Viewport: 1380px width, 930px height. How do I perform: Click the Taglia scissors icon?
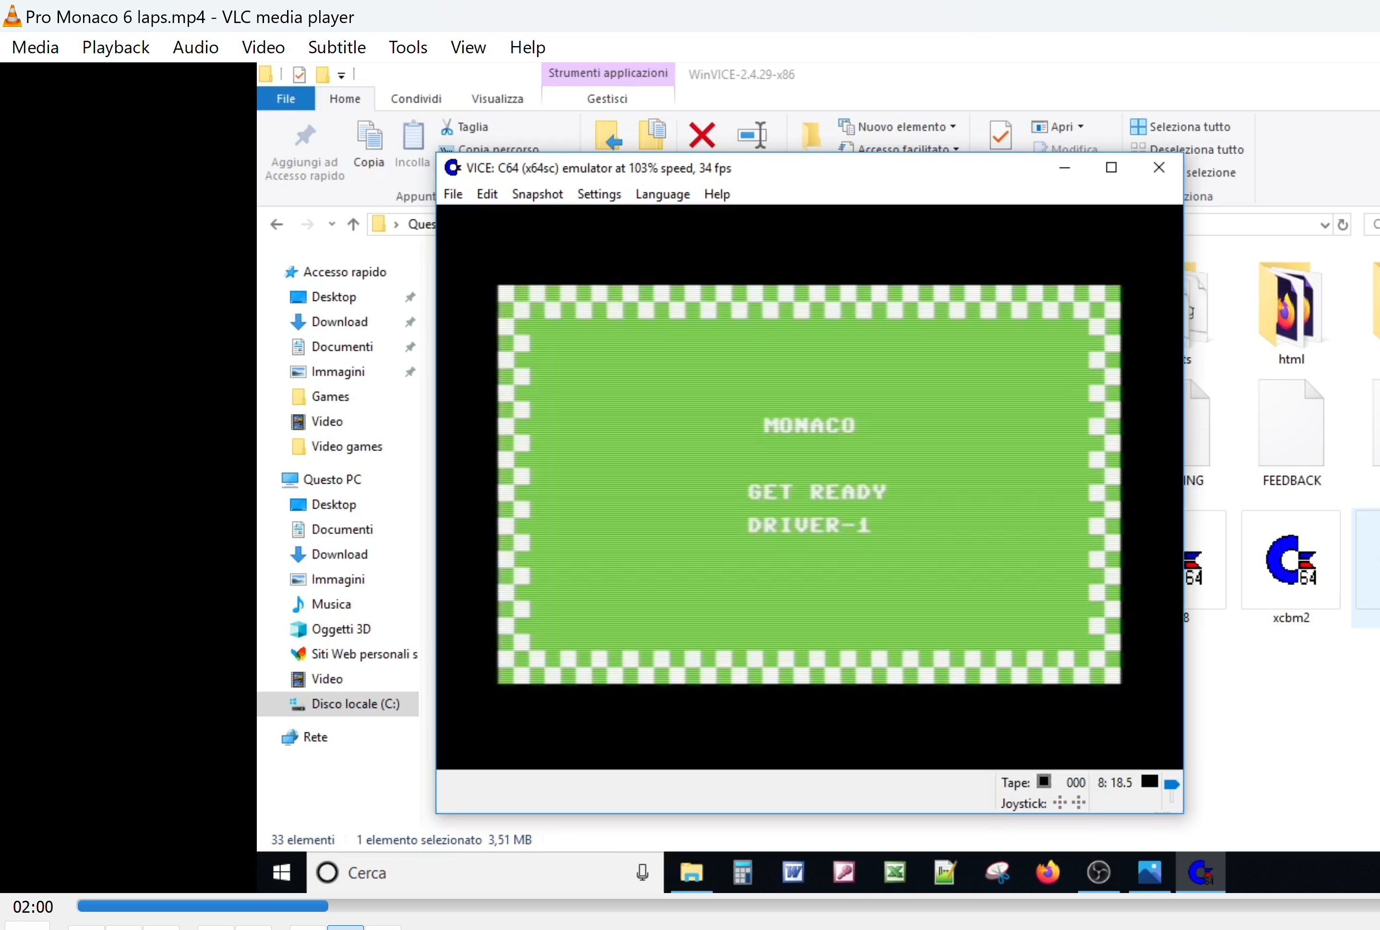coord(447,127)
